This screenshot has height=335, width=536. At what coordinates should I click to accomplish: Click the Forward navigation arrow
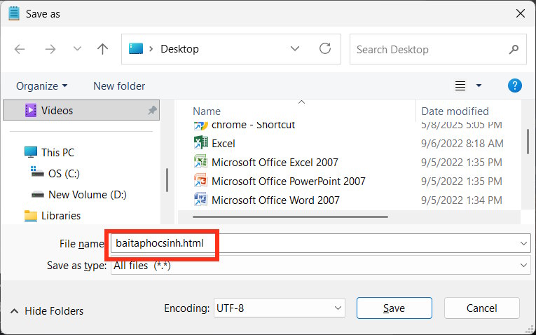pyautogui.click(x=50, y=49)
